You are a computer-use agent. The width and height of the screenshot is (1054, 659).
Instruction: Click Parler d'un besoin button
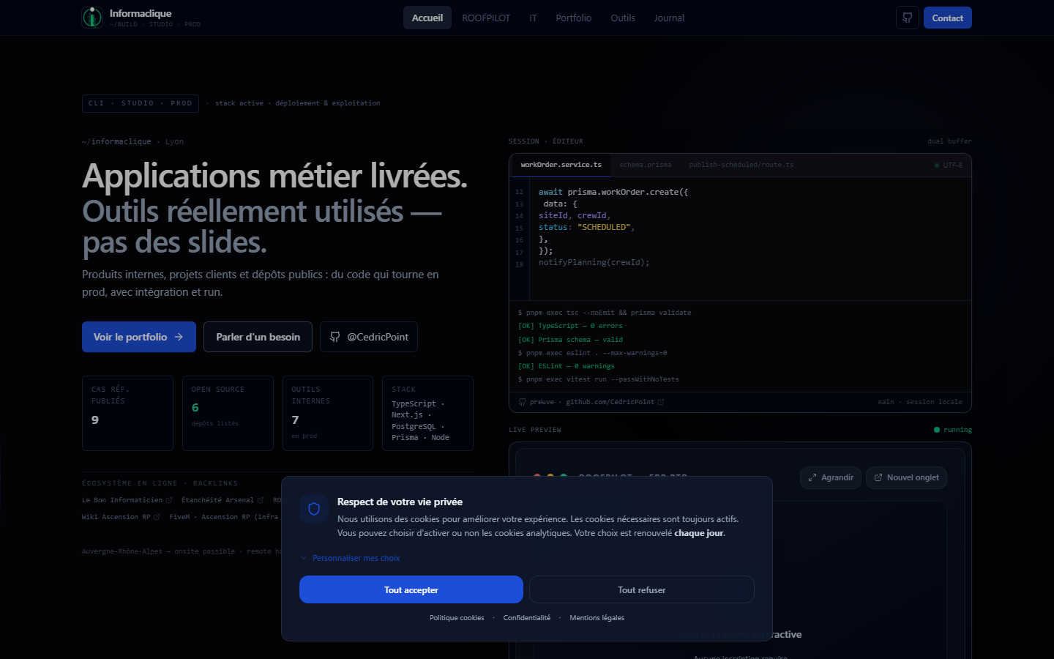[x=258, y=337]
